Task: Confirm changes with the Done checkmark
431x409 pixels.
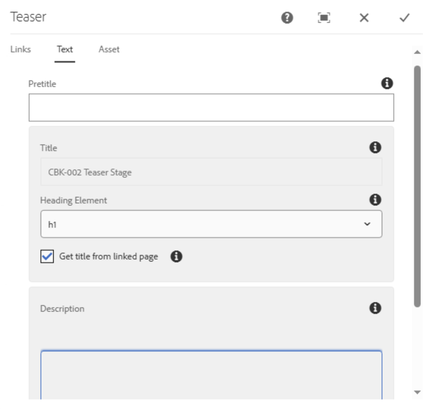Action: pyautogui.click(x=404, y=17)
